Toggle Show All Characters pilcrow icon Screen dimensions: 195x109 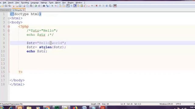pos(71,6)
